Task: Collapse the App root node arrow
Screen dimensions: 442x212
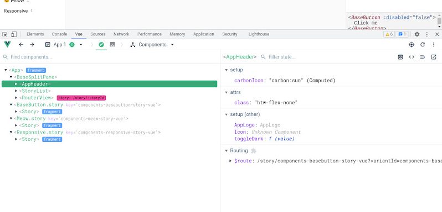Action: tap(6, 70)
